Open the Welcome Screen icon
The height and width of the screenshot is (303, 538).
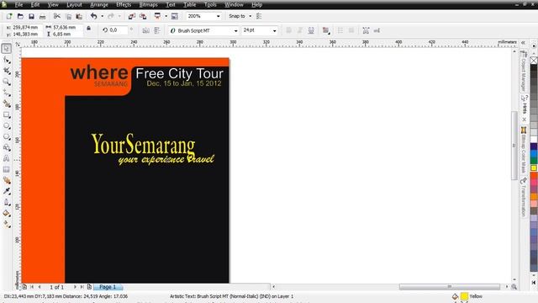point(175,16)
